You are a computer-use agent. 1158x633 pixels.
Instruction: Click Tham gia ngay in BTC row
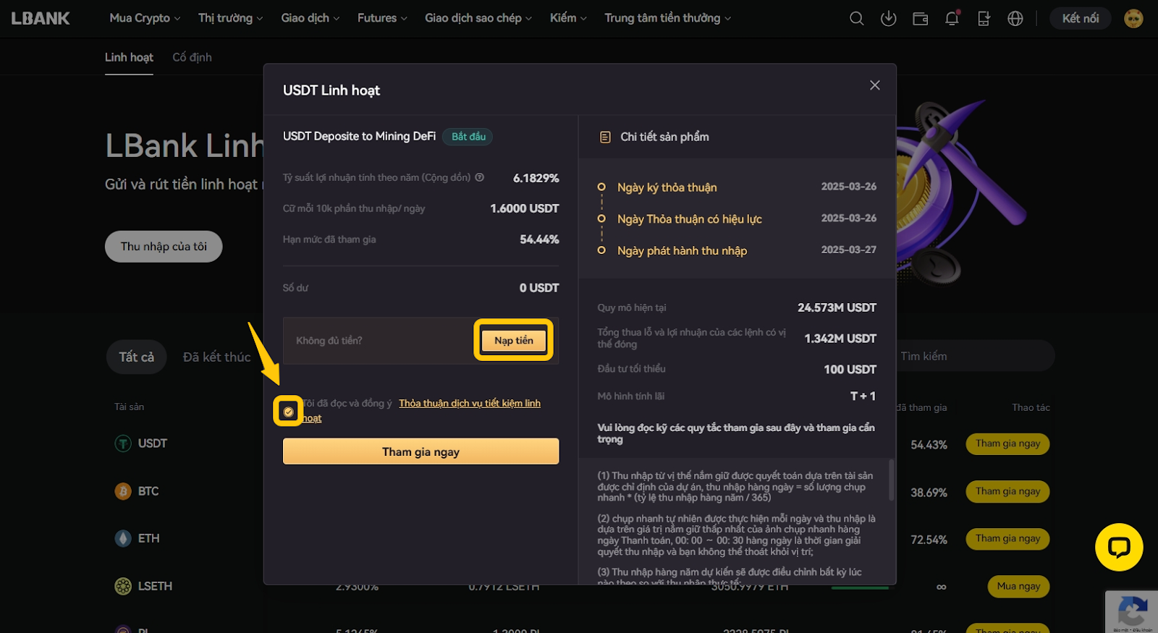click(x=1007, y=491)
